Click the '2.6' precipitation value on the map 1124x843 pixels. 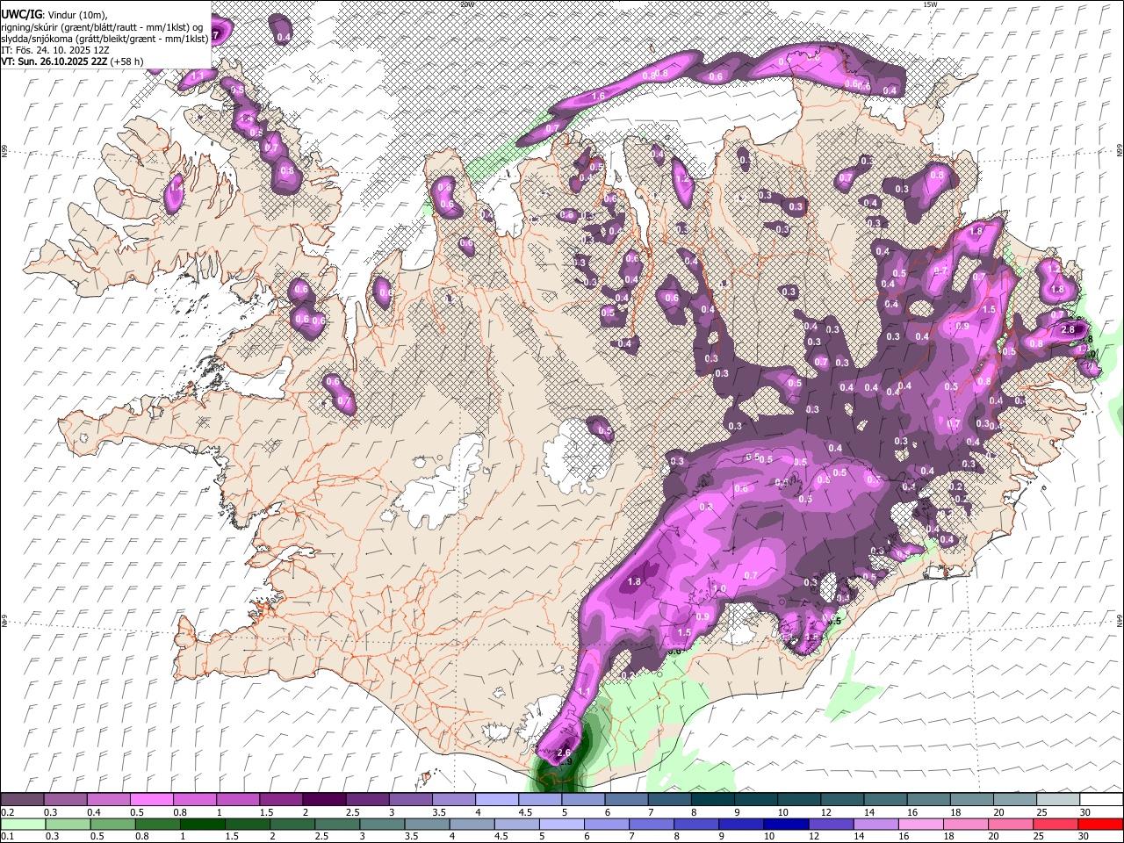point(565,753)
